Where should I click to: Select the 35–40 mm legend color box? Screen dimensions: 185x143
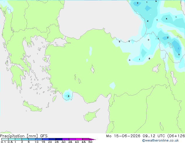tap(72, 139)
